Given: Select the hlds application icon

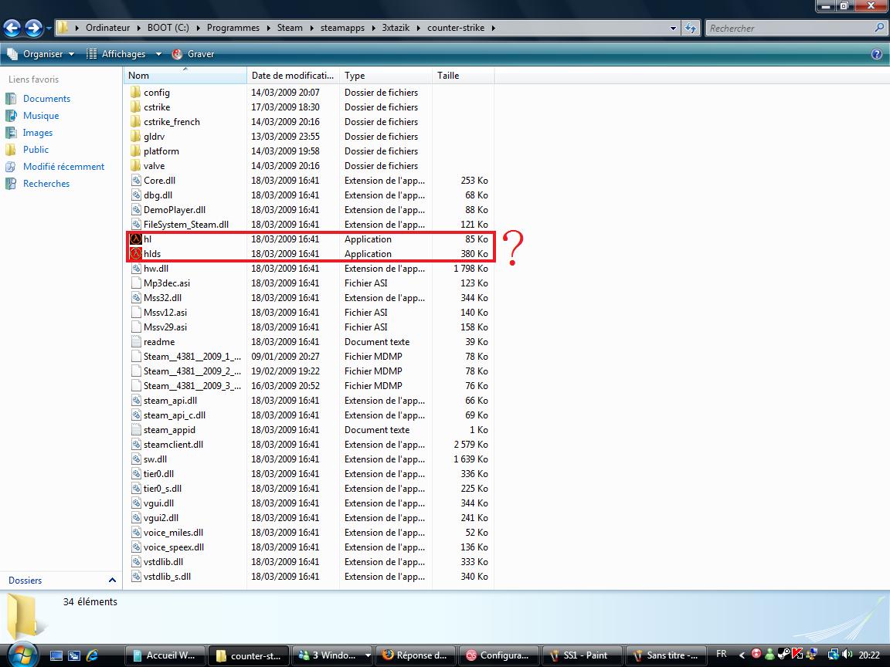Looking at the screenshot, I should [x=136, y=254].
